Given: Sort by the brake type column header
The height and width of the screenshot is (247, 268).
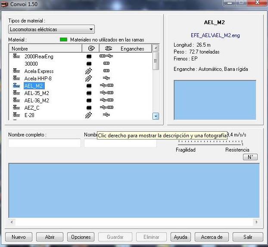Looking at the screenshot, I should [x=90, y=49].
